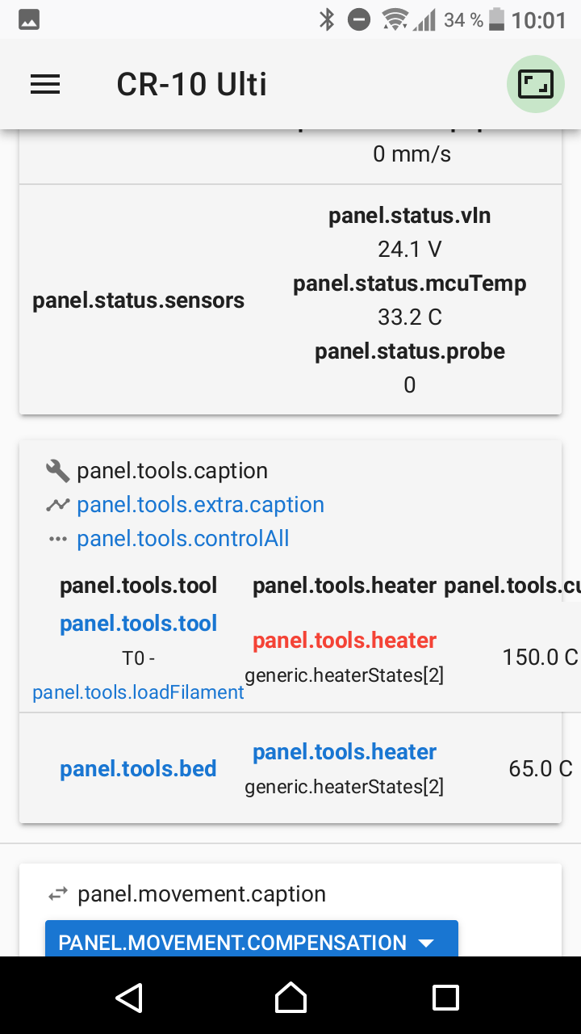The width and height of the screenshot is (581, 1034).
Task: Open panel.tools.bed settings
Action: 138,768
